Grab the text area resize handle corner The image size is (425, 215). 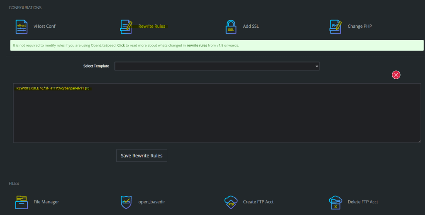(x=420, y=141)
